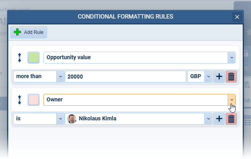This screenshot has width=251, height=159.
Task: Delete the Owner rule
Action: point(231,118)
